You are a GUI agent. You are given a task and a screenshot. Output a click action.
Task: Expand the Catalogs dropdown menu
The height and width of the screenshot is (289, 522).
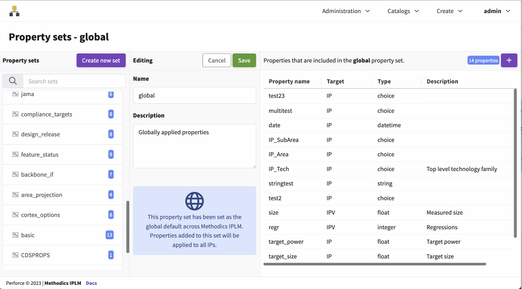pos(403,11)
